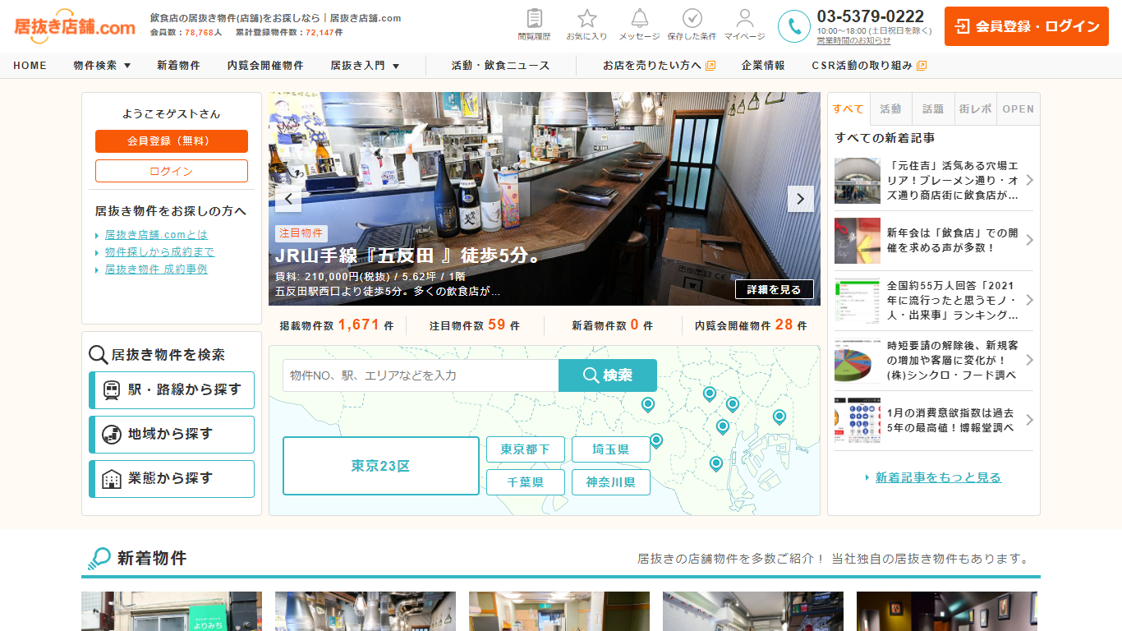The width and height of the screenshot is (1122, 631).
Task: Open messages via bell icon
Action: (x=639, y=19)
